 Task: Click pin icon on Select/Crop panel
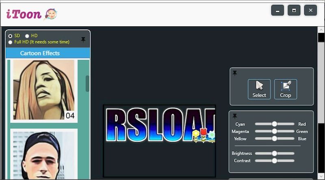tap(235, 73)
